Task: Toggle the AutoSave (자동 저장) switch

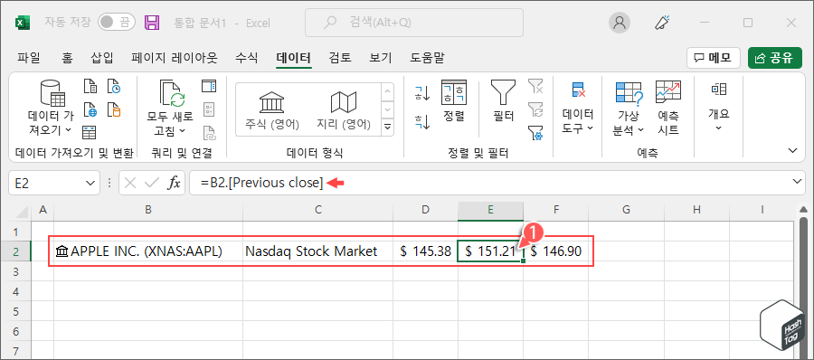Action: click(117, 22)
